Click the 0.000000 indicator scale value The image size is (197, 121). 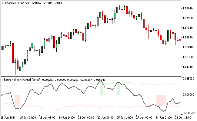(188, 95)
